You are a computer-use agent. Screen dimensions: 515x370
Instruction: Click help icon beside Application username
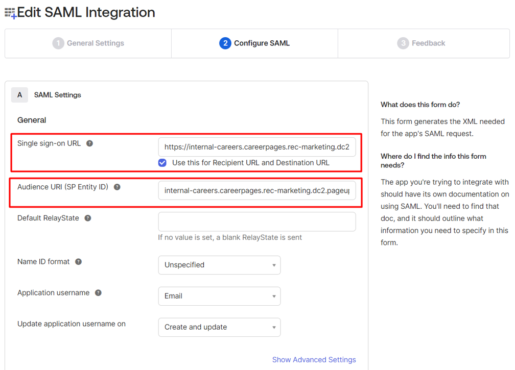98,293
